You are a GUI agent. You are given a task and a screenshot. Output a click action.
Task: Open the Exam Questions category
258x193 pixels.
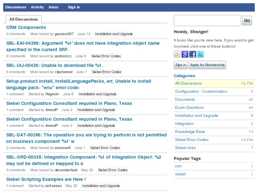(x=189, y=107)
